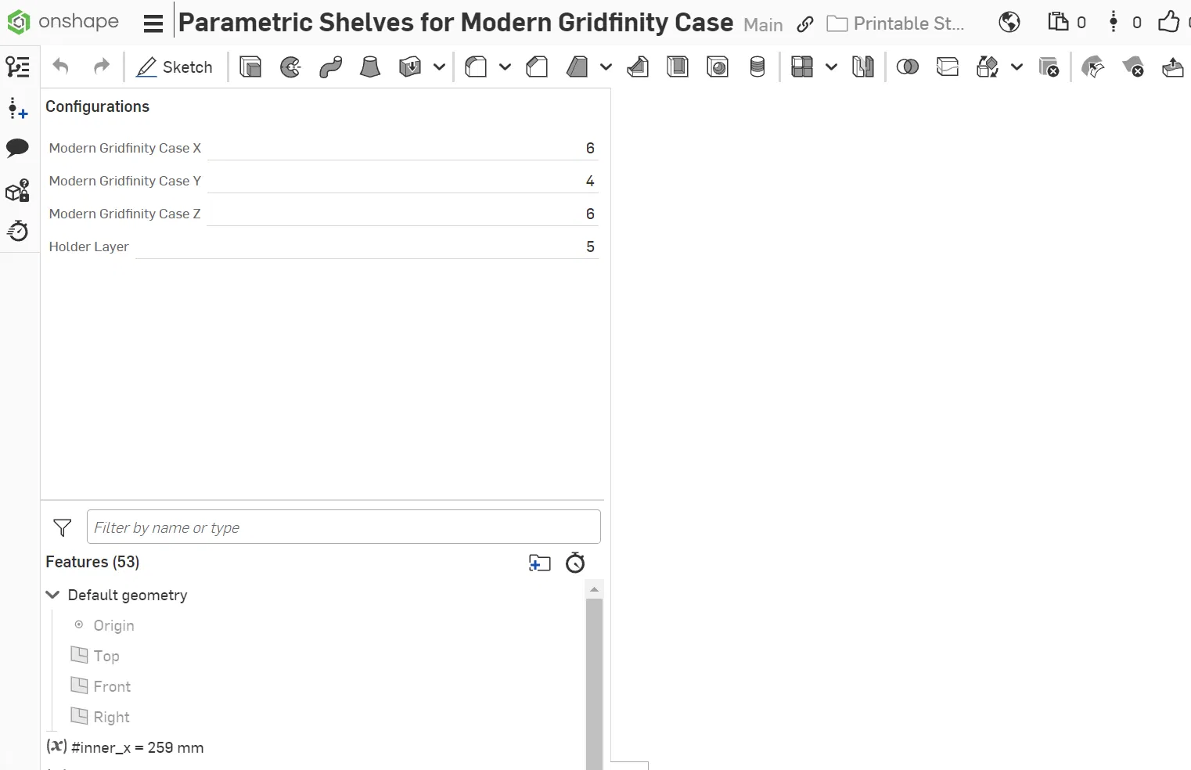This screenshot has height=770, width=1191.
Task: Select the Hole tool
Action: [718, 67]
